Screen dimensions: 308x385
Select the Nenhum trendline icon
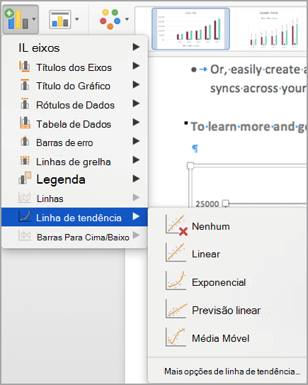coord(176,225)
